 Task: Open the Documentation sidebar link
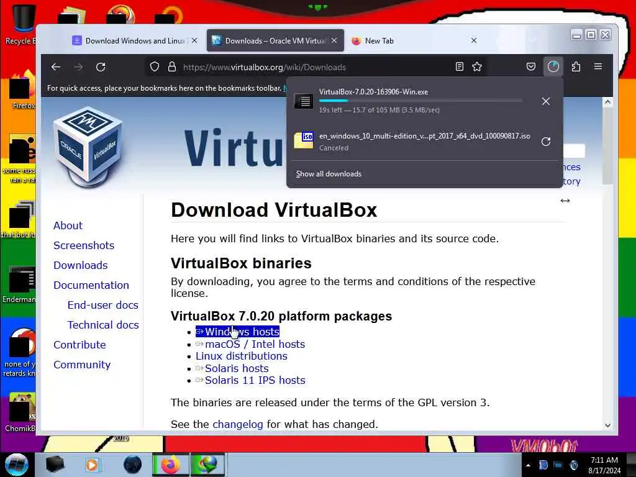pos(91,285)
